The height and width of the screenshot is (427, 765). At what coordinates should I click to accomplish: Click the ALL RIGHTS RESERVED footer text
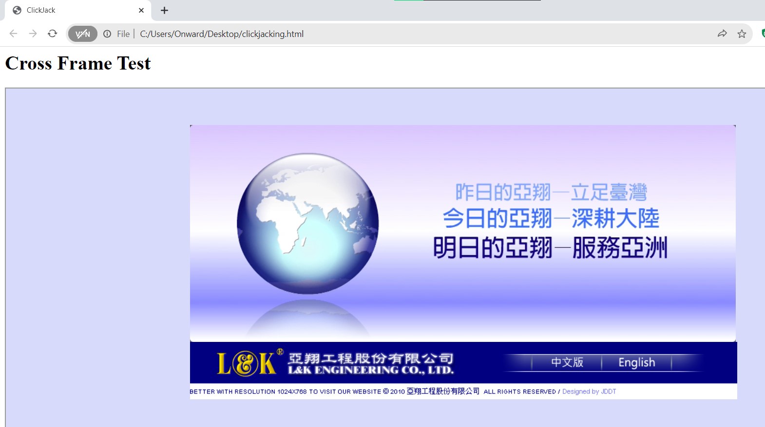pyautogui.click(x=519, y=391)
